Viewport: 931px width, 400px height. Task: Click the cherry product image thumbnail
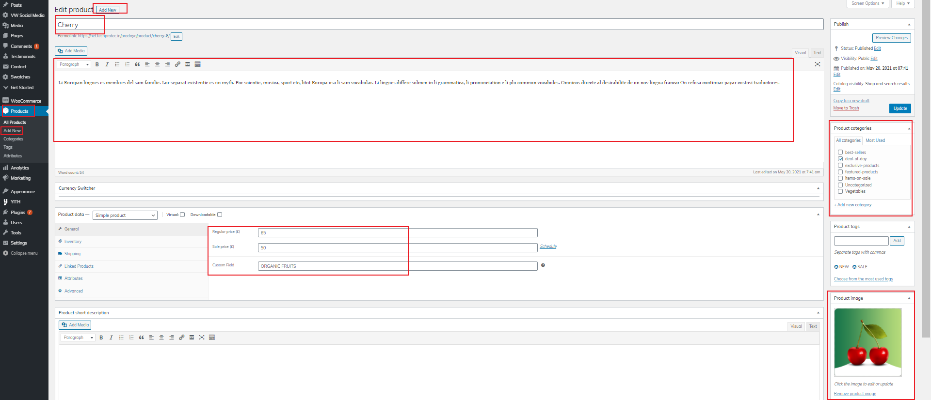(867, 342)
